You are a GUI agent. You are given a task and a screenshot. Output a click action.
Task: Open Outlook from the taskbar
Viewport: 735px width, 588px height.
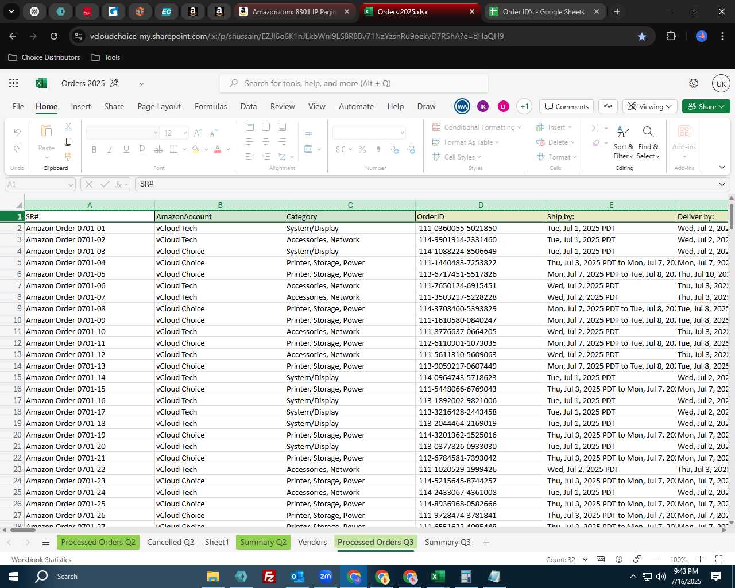pyautogui.click(x=297, y=577)
